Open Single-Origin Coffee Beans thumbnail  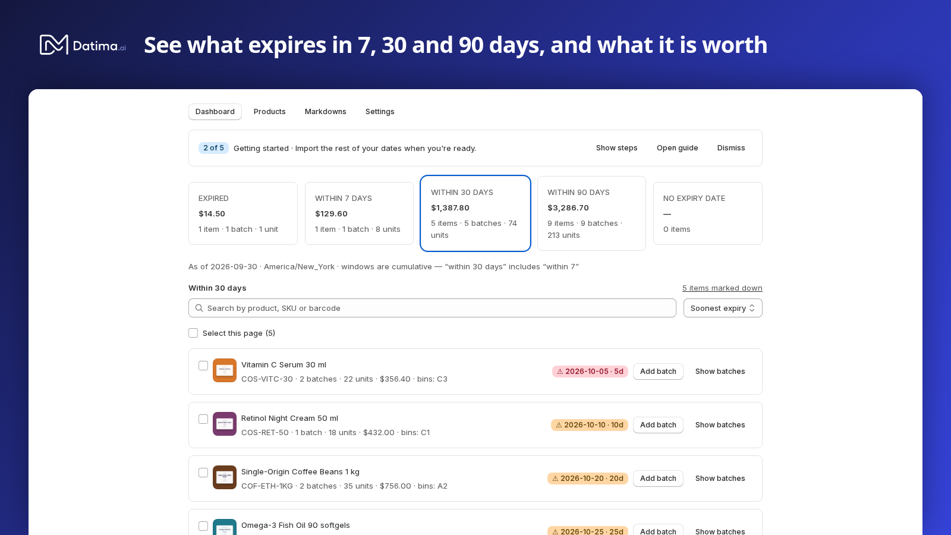[225, 477]
